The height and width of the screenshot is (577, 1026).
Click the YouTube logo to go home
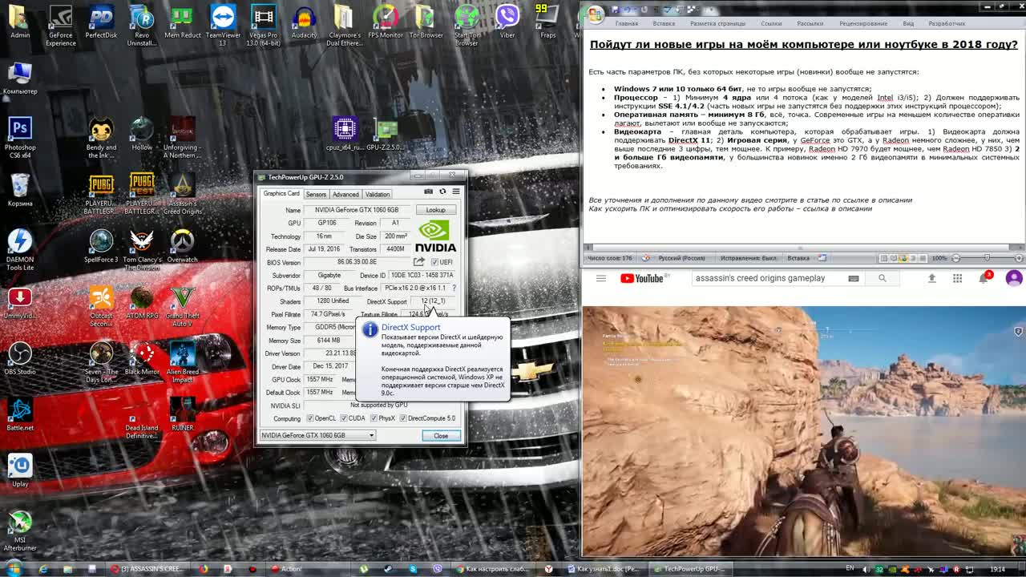[642, 278]
